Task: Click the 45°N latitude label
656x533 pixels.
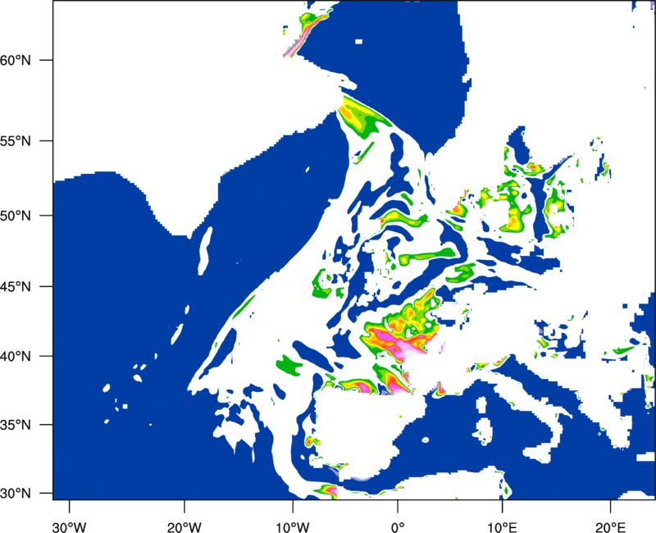Action: click(16, 286)
